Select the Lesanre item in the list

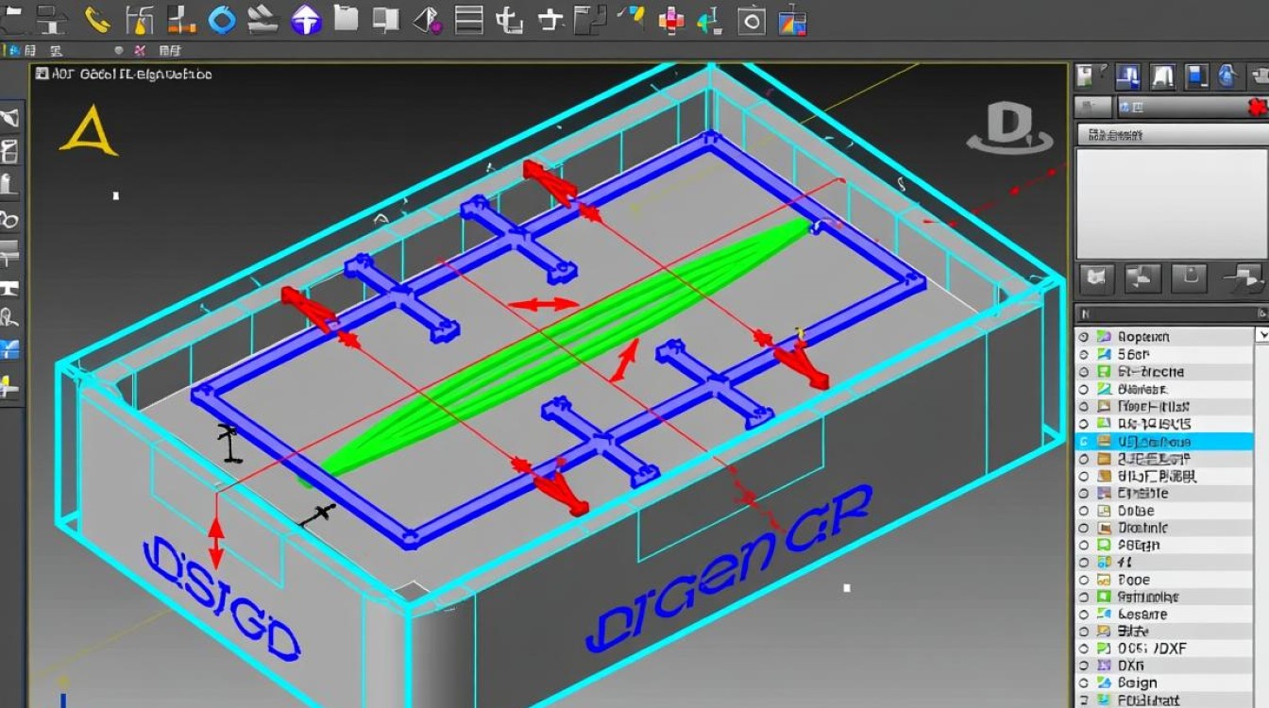[1142, 614]
